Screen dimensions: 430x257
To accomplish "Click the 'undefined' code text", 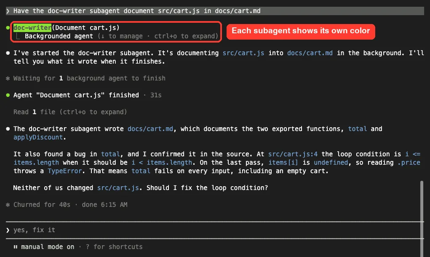I will [x=331, y=162].
